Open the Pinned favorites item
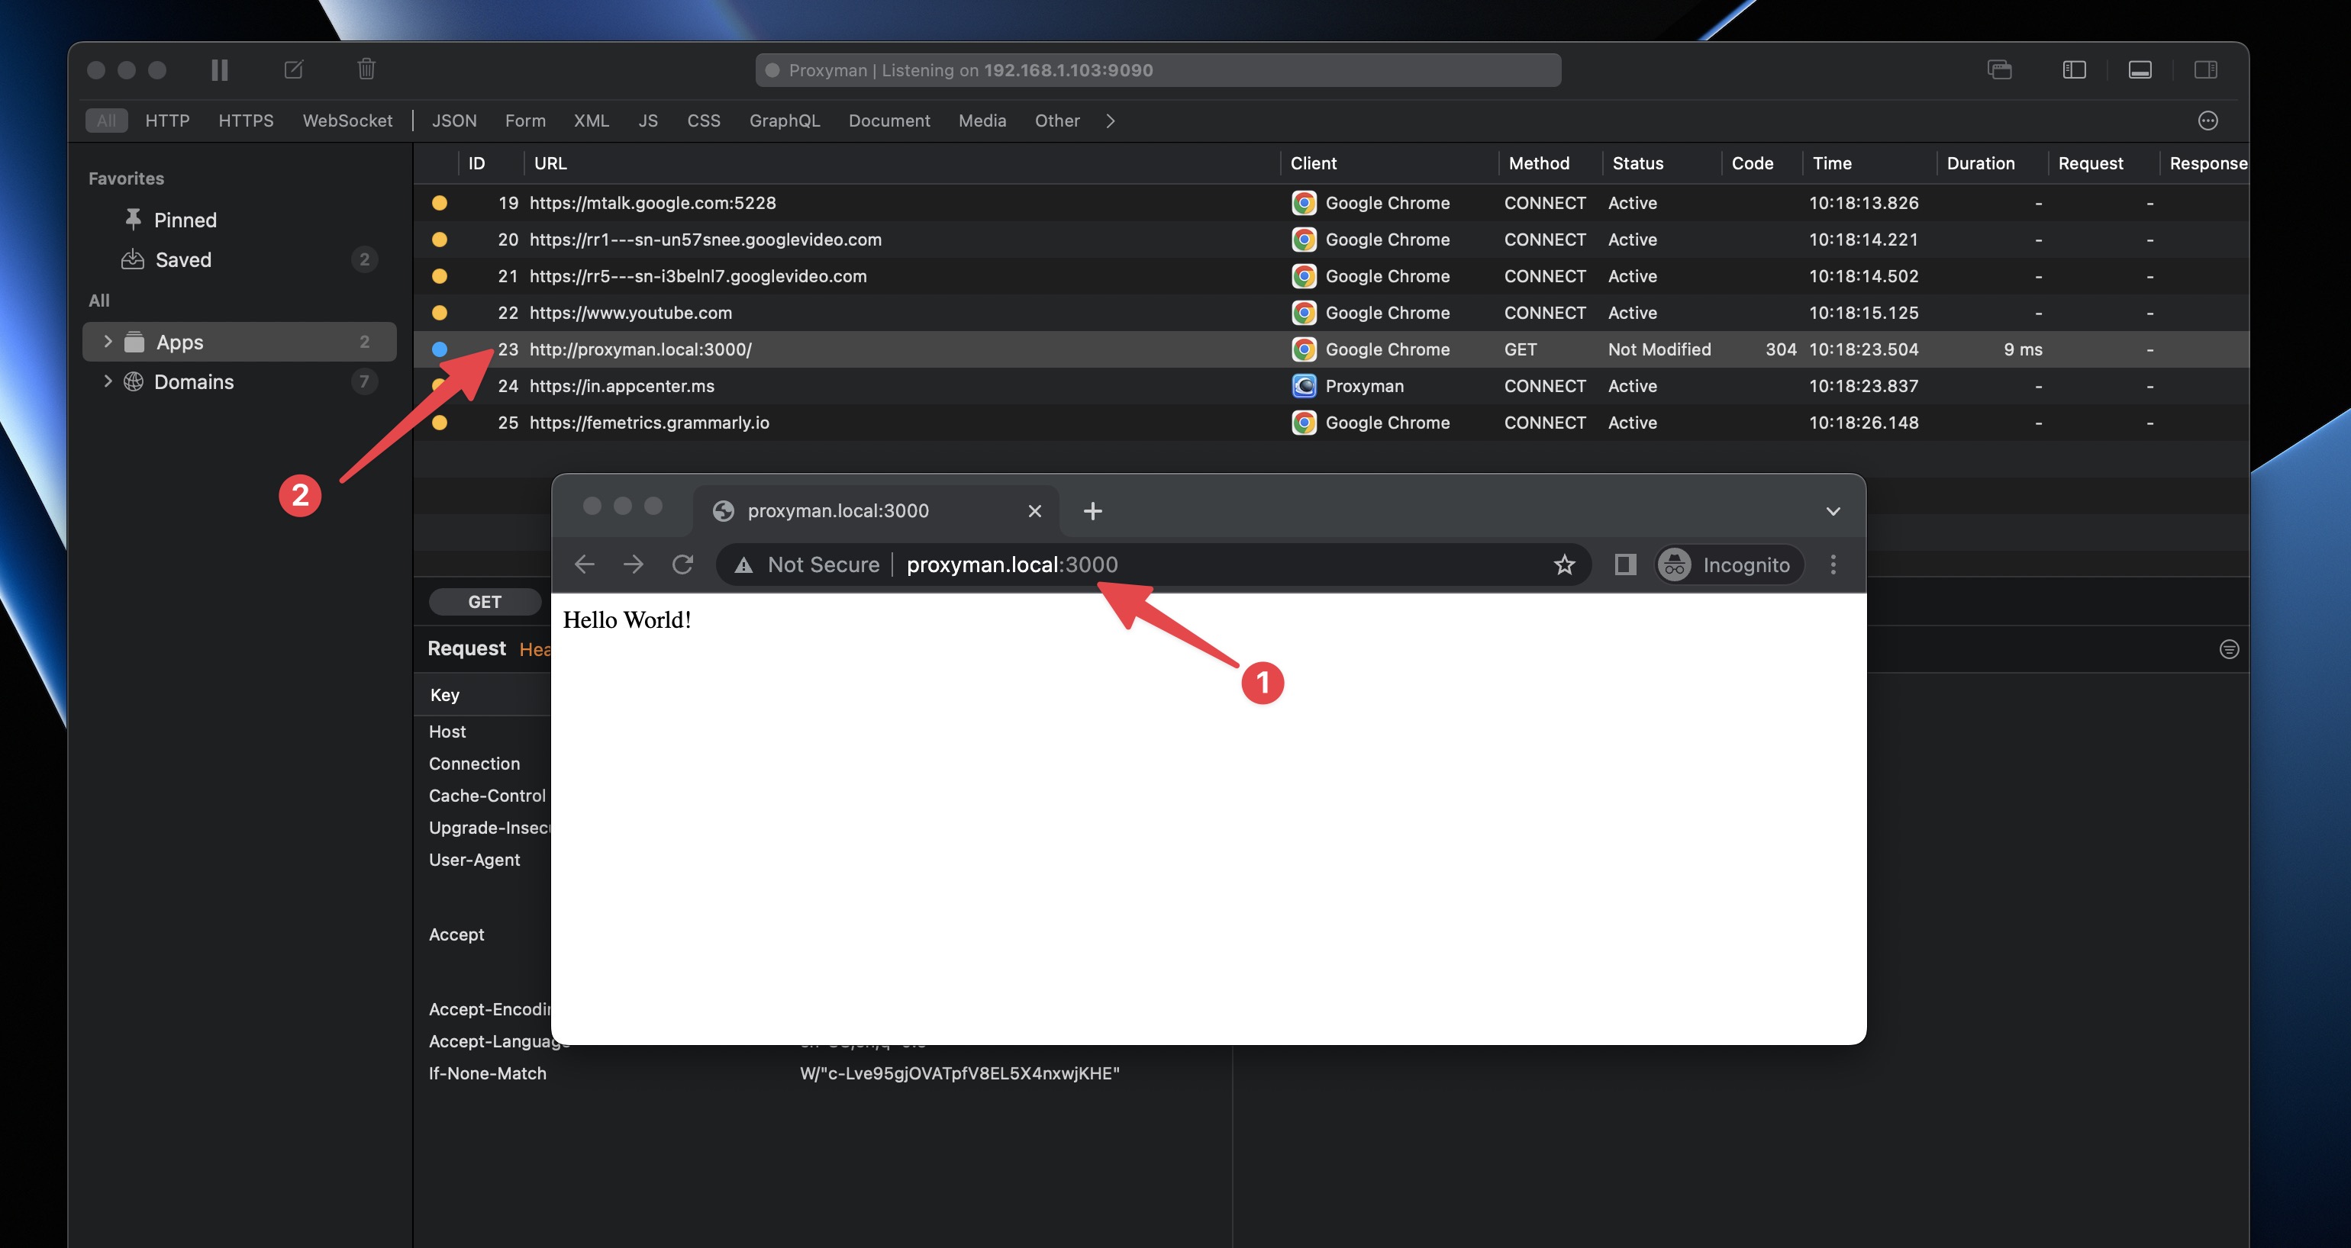 [x=185, y=220]
